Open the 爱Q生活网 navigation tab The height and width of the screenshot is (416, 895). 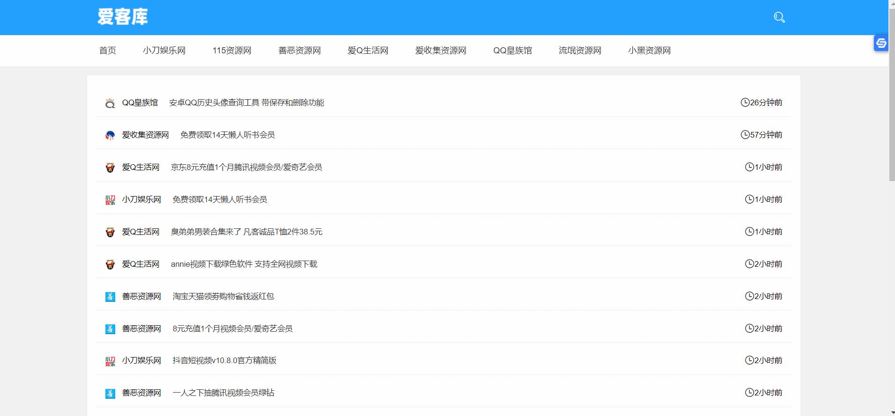pyautogui.click(x=368, y=51)
